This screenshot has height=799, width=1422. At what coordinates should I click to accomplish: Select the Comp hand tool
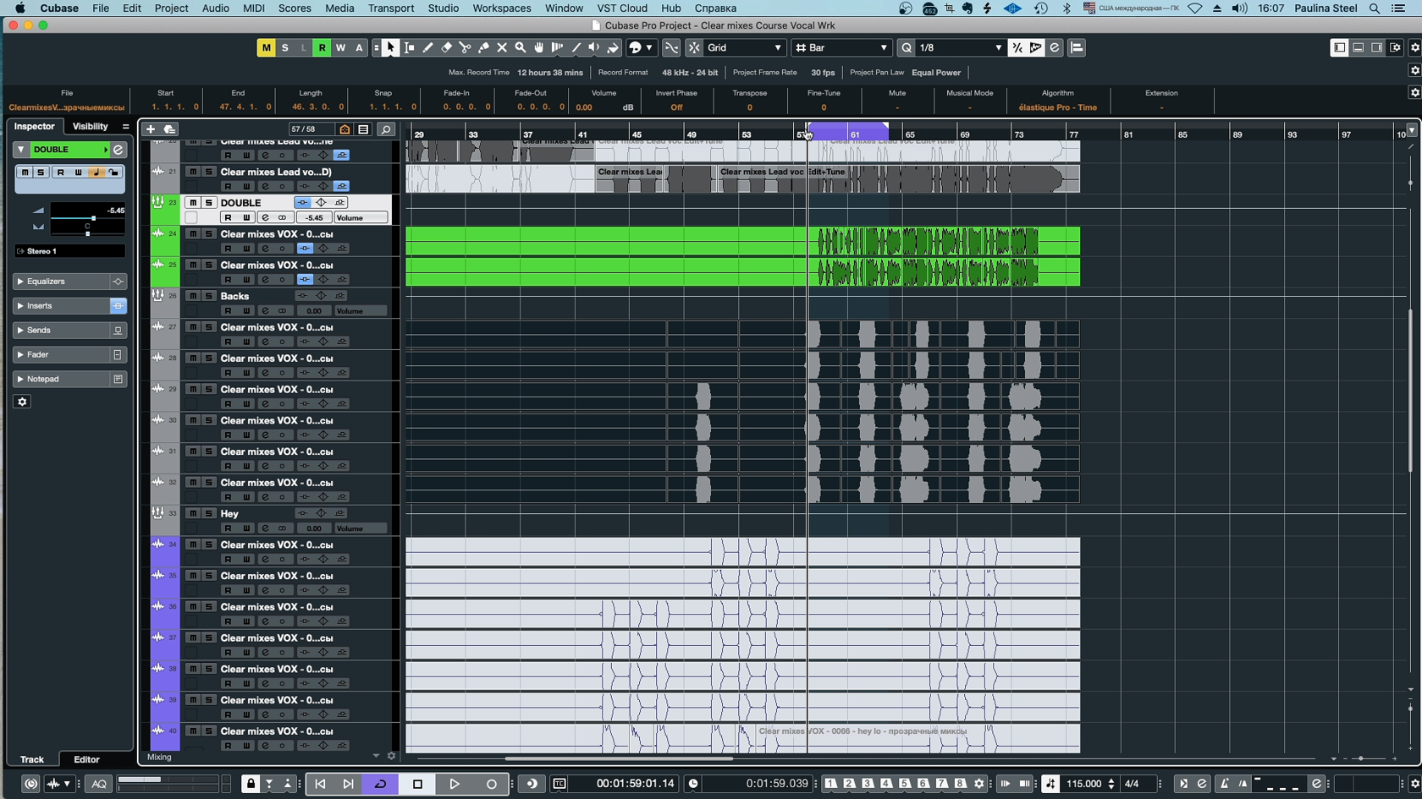coord(538,47)
